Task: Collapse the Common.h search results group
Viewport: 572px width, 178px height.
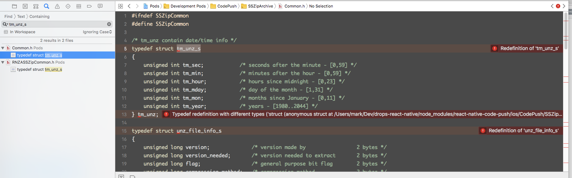Action: [3, 48]
